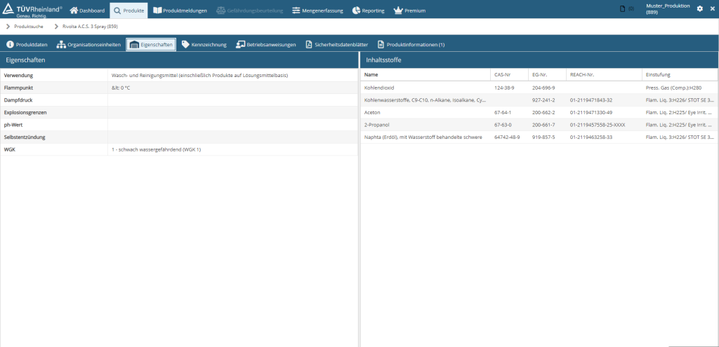Open the Betriebsanweisungen tab
Screen dimensions: 719x347
coord(267,44)
